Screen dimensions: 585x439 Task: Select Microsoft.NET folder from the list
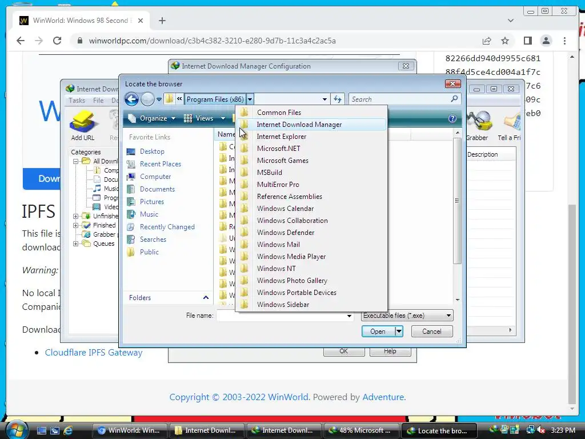311,149
